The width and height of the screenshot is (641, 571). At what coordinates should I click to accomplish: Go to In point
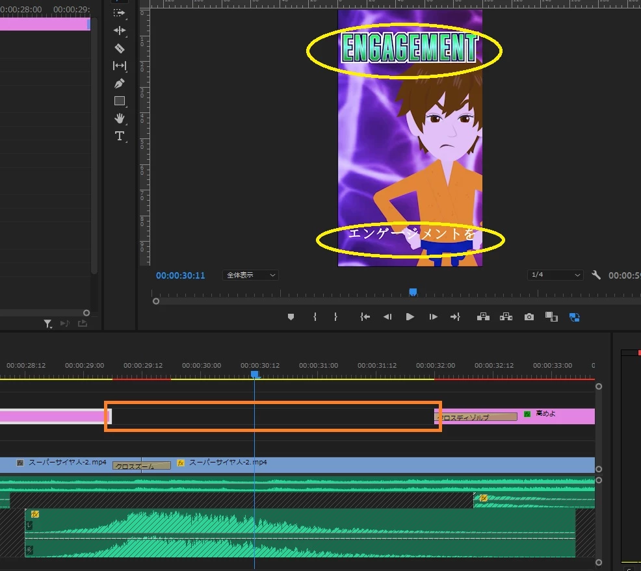[365, 317]
